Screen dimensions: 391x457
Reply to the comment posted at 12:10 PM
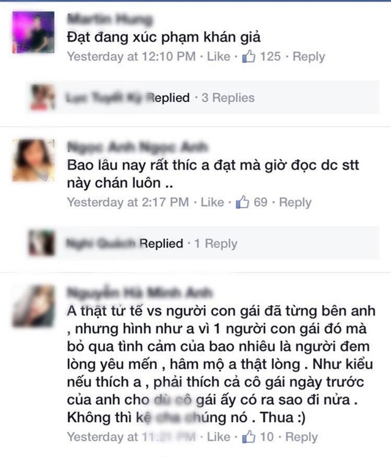pos(309,57)
